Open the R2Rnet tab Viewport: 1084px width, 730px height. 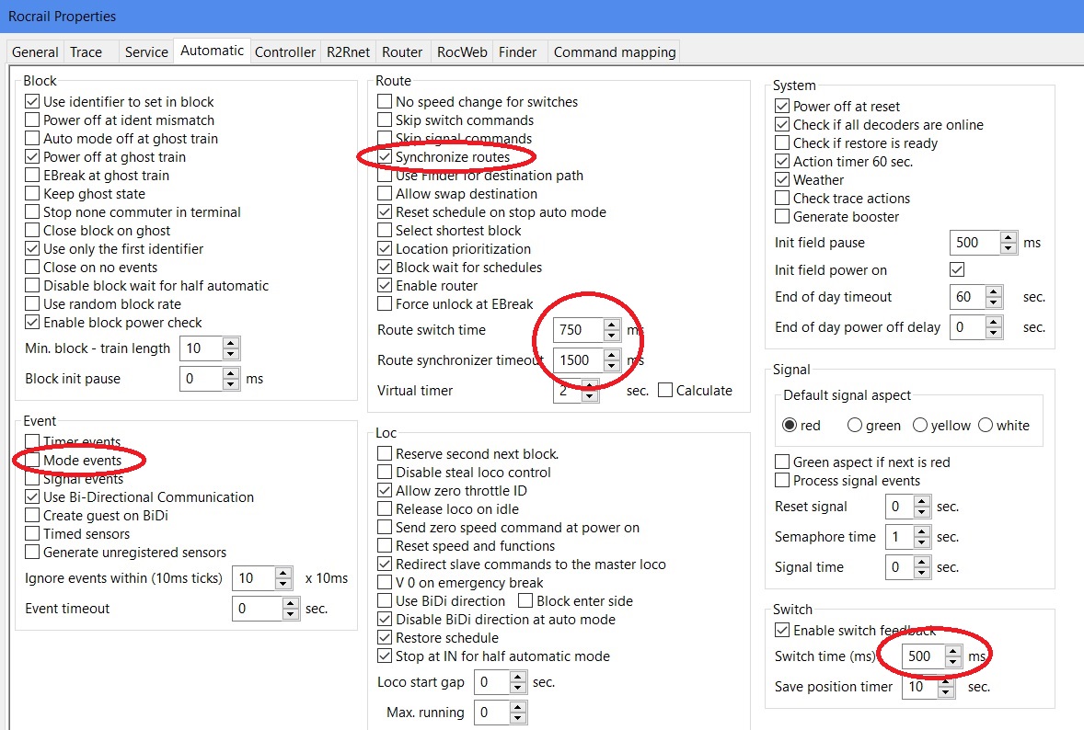pyautogui.click(x=349, y=52)
